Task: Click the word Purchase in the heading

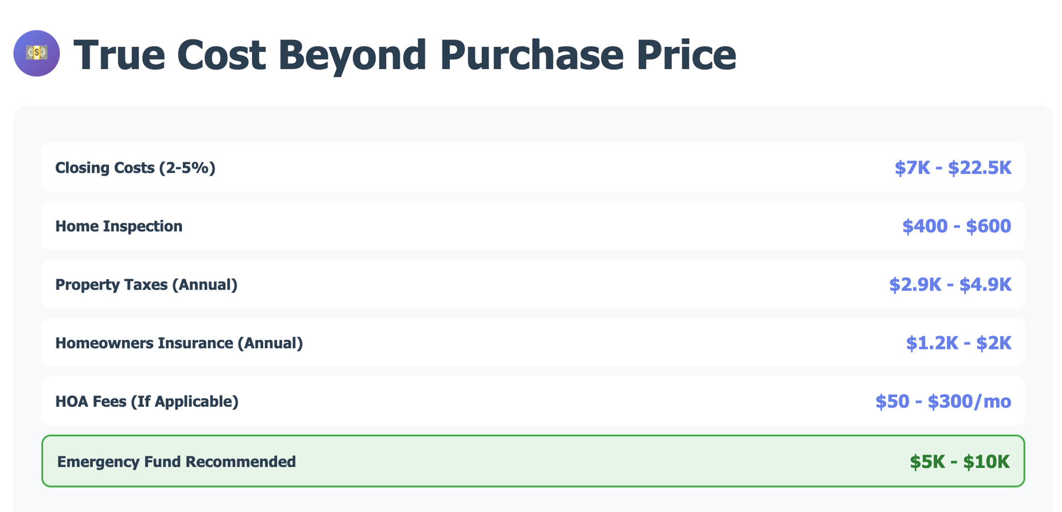Action: pyautogui.click(x=532, y=55)
